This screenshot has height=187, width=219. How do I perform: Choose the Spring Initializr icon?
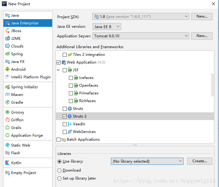[7, 87]
